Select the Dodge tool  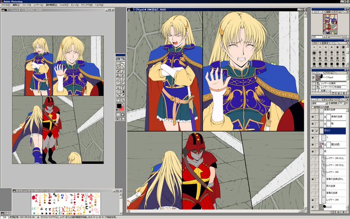122,83
